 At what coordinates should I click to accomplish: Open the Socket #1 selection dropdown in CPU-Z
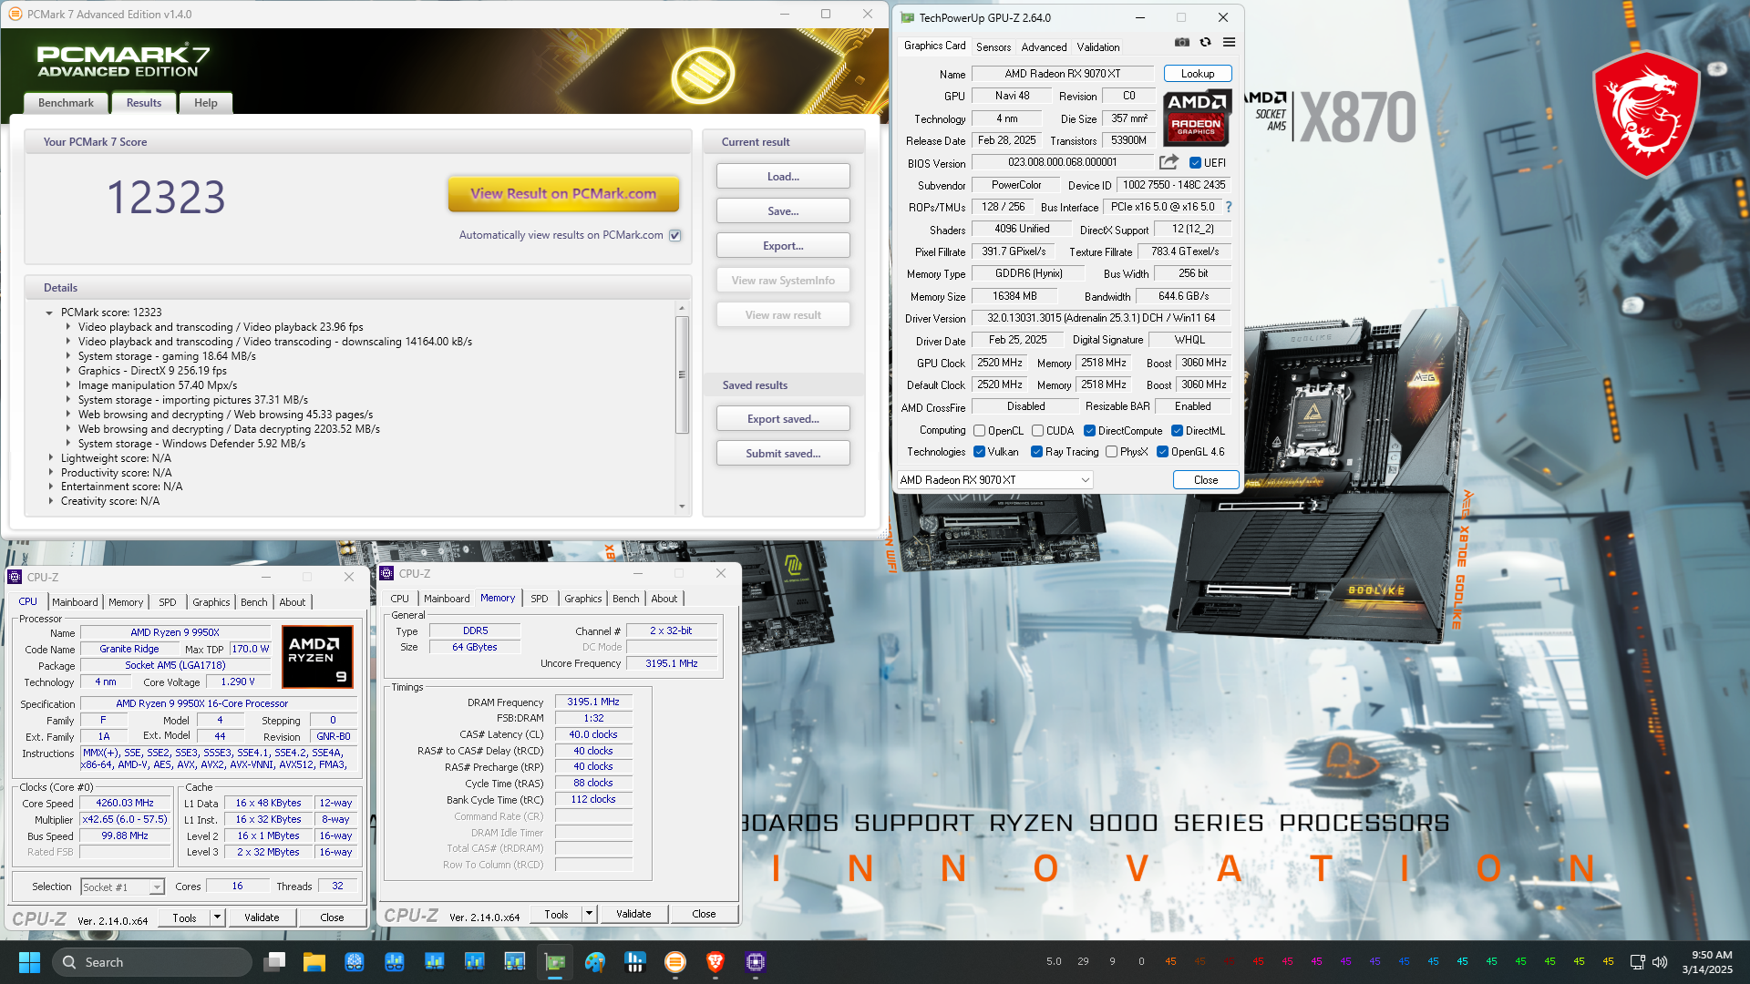pos(122,887)
